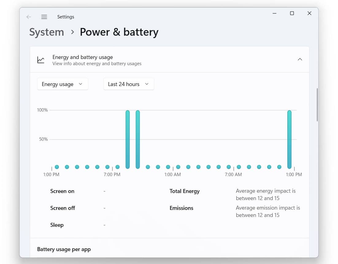Click the leftmost data dot in the chart

pyautogui.click(x=57, y=167)
